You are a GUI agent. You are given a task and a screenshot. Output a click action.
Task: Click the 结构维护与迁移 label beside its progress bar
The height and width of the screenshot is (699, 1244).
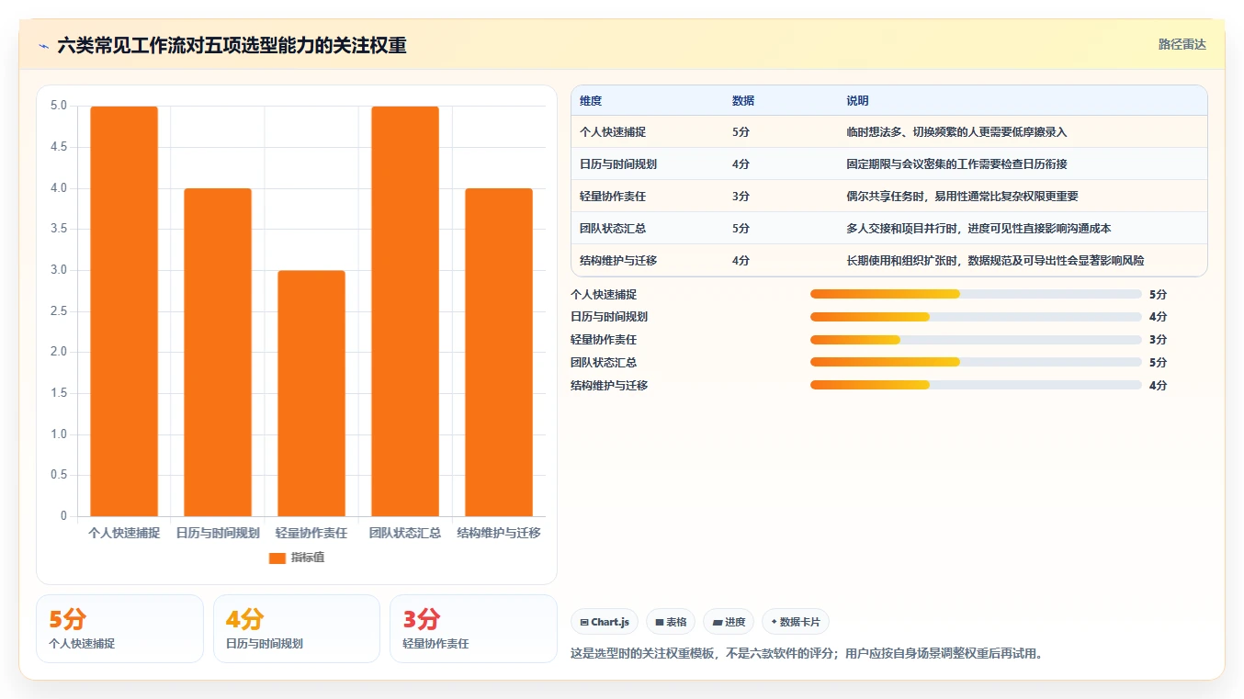coord(609,386)
